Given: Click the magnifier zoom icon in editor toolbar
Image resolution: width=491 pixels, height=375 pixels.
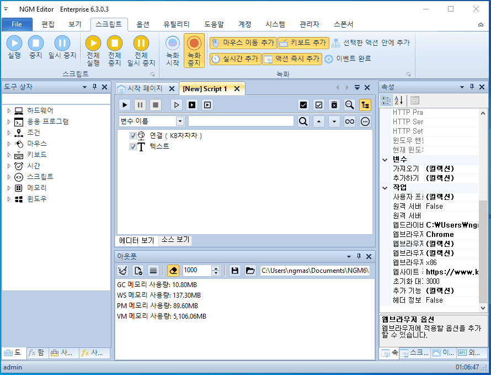Looking at the screenshot, I should coord(349,105).
